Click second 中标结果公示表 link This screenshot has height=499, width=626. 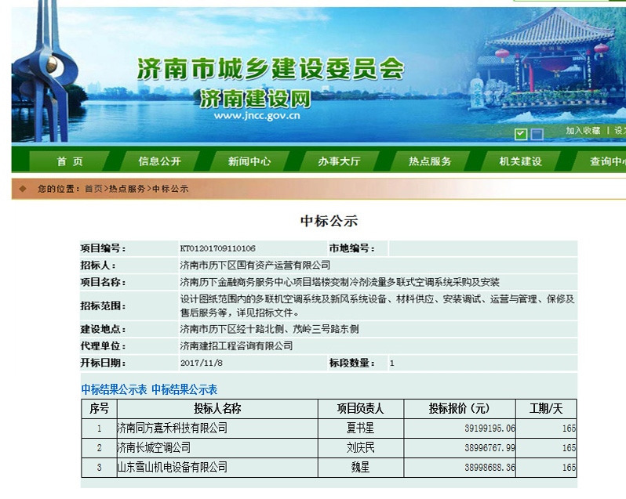184,389
